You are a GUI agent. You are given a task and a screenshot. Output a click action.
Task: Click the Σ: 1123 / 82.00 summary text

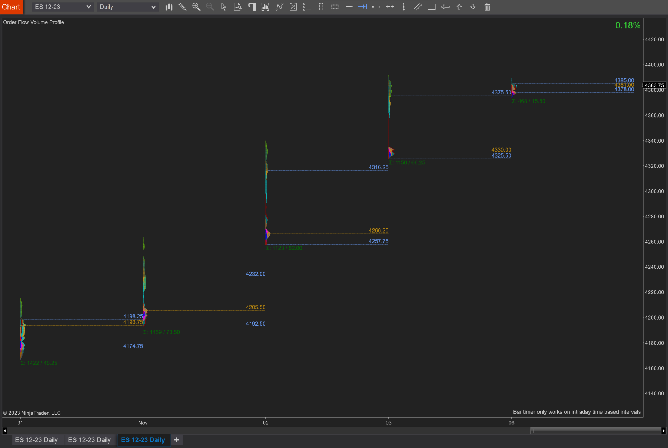tap(284, 248)
